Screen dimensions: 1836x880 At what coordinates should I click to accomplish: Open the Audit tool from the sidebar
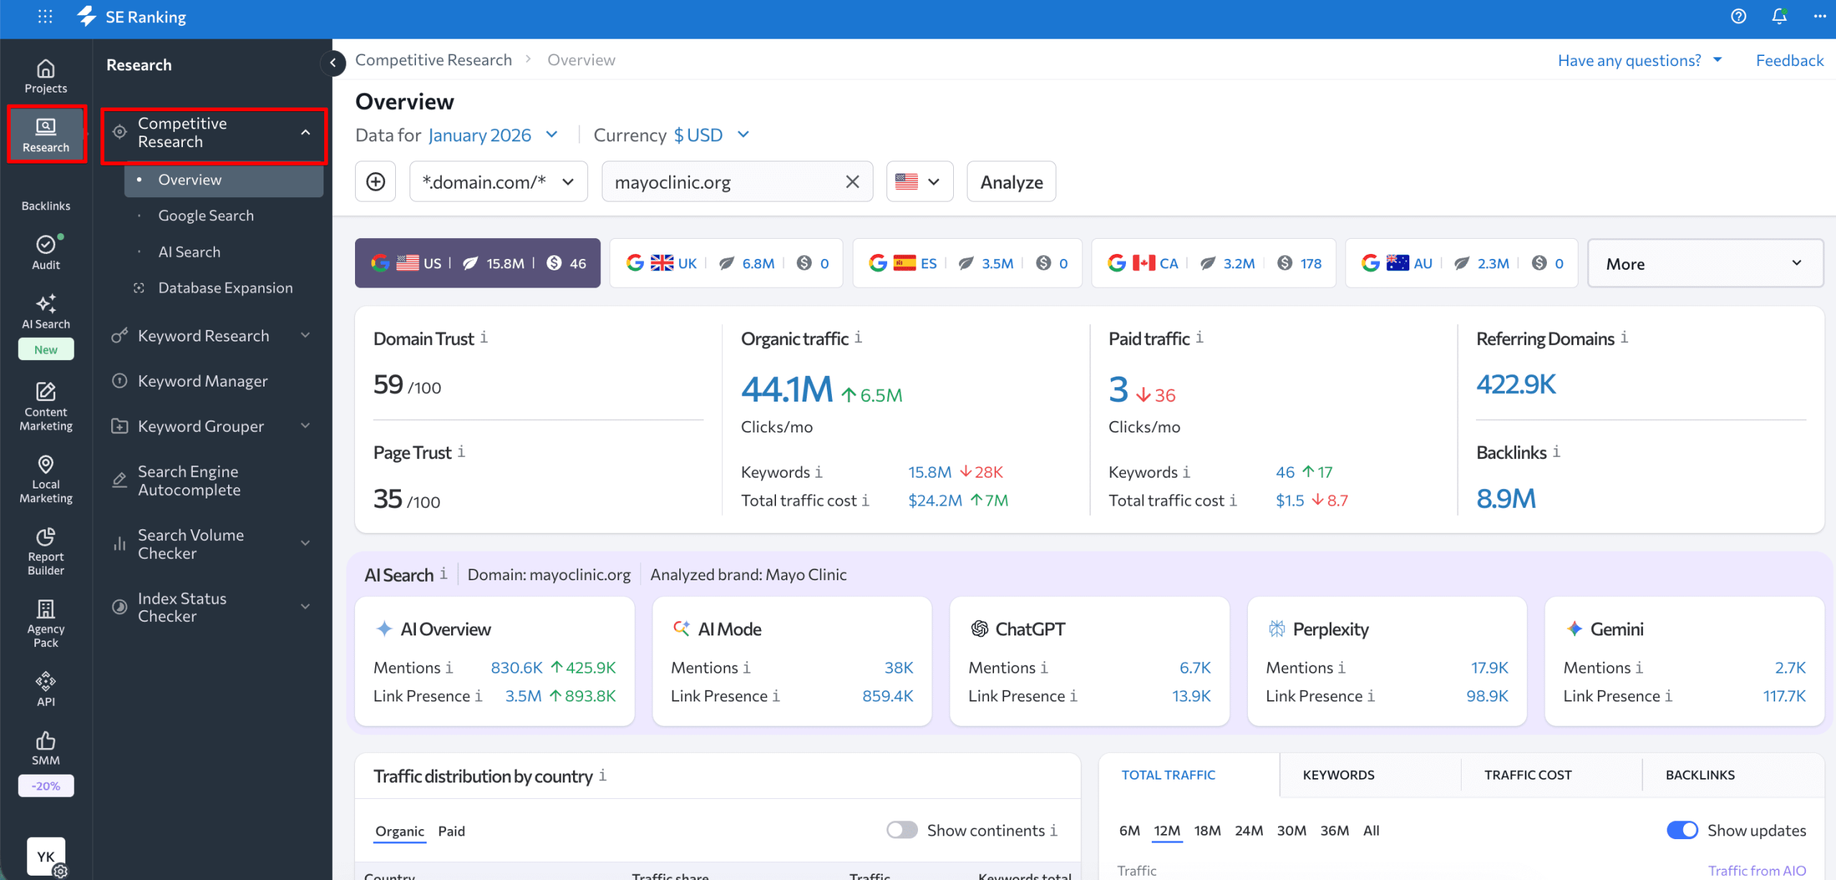[x=45, y=251]
